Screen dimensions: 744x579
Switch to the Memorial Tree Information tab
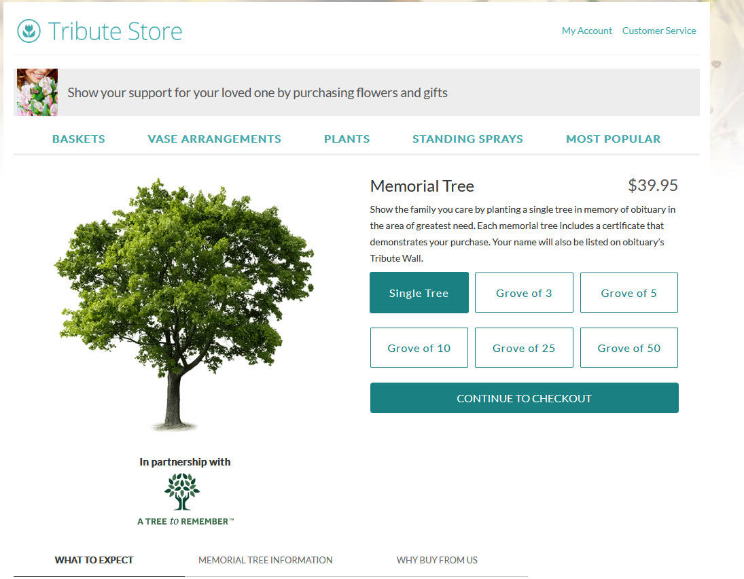[x=266, y=560]
